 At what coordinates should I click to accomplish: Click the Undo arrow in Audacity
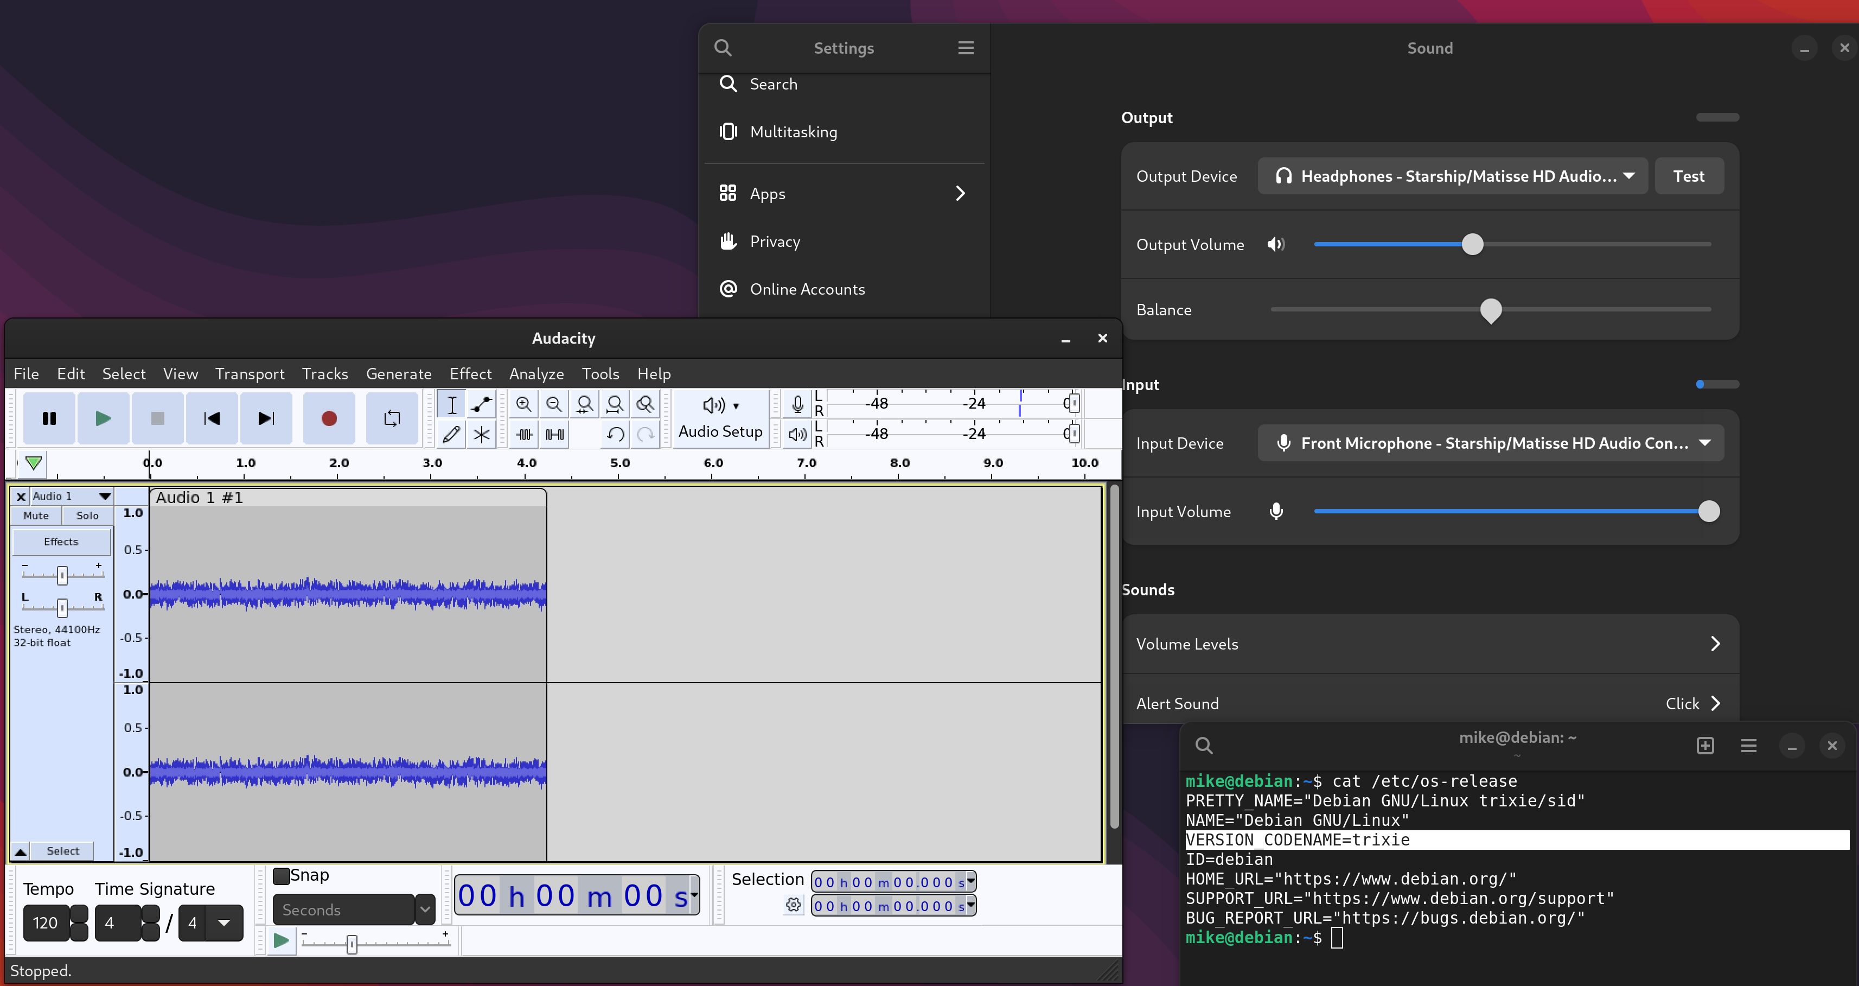(615, 435)
